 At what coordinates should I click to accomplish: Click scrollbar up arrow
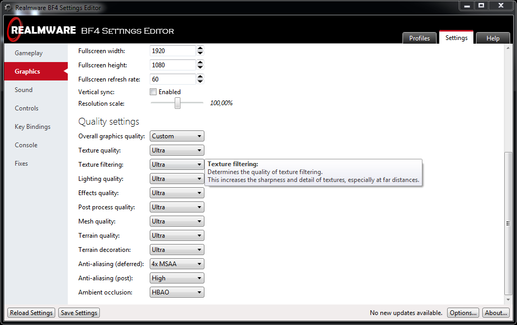(508, 48)
